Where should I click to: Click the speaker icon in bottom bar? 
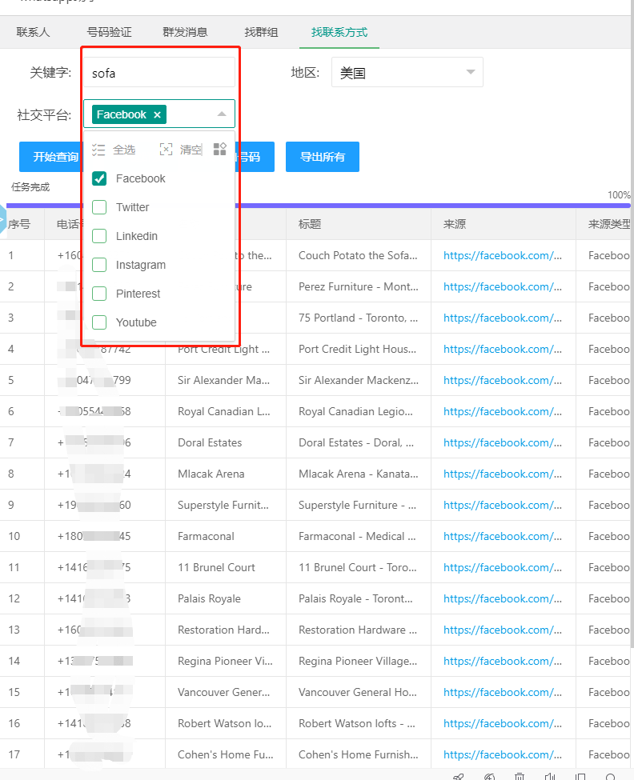[x=550, y=776]
